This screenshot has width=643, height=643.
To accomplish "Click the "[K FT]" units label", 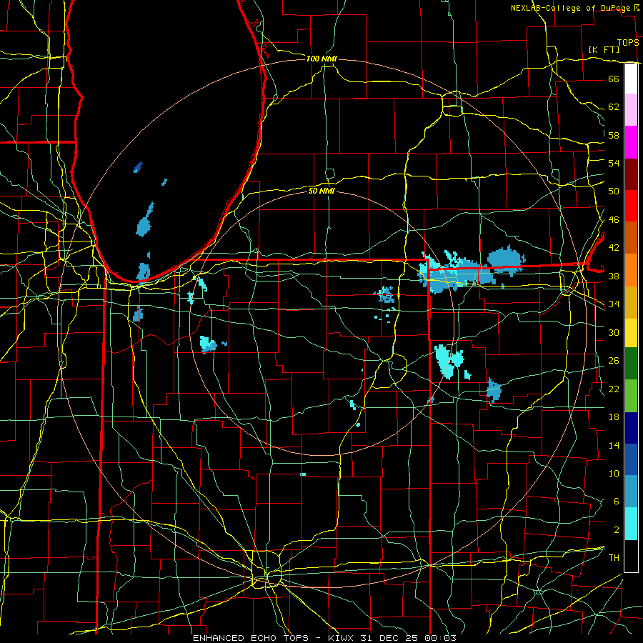I will tap(604, 49).
